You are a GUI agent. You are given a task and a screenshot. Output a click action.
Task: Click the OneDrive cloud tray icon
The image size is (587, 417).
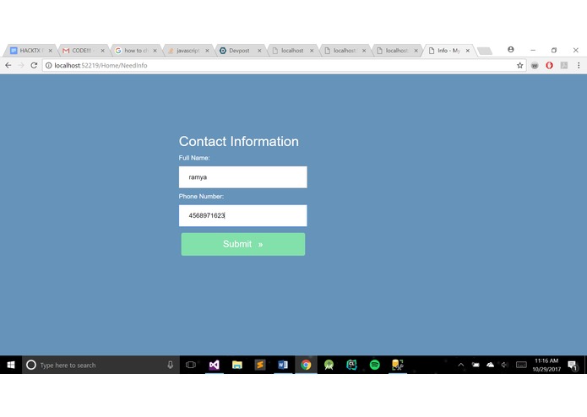(490, 365)
